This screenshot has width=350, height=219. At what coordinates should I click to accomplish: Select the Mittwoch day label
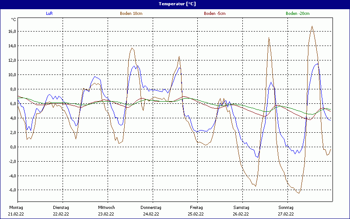tap(106, 207)
